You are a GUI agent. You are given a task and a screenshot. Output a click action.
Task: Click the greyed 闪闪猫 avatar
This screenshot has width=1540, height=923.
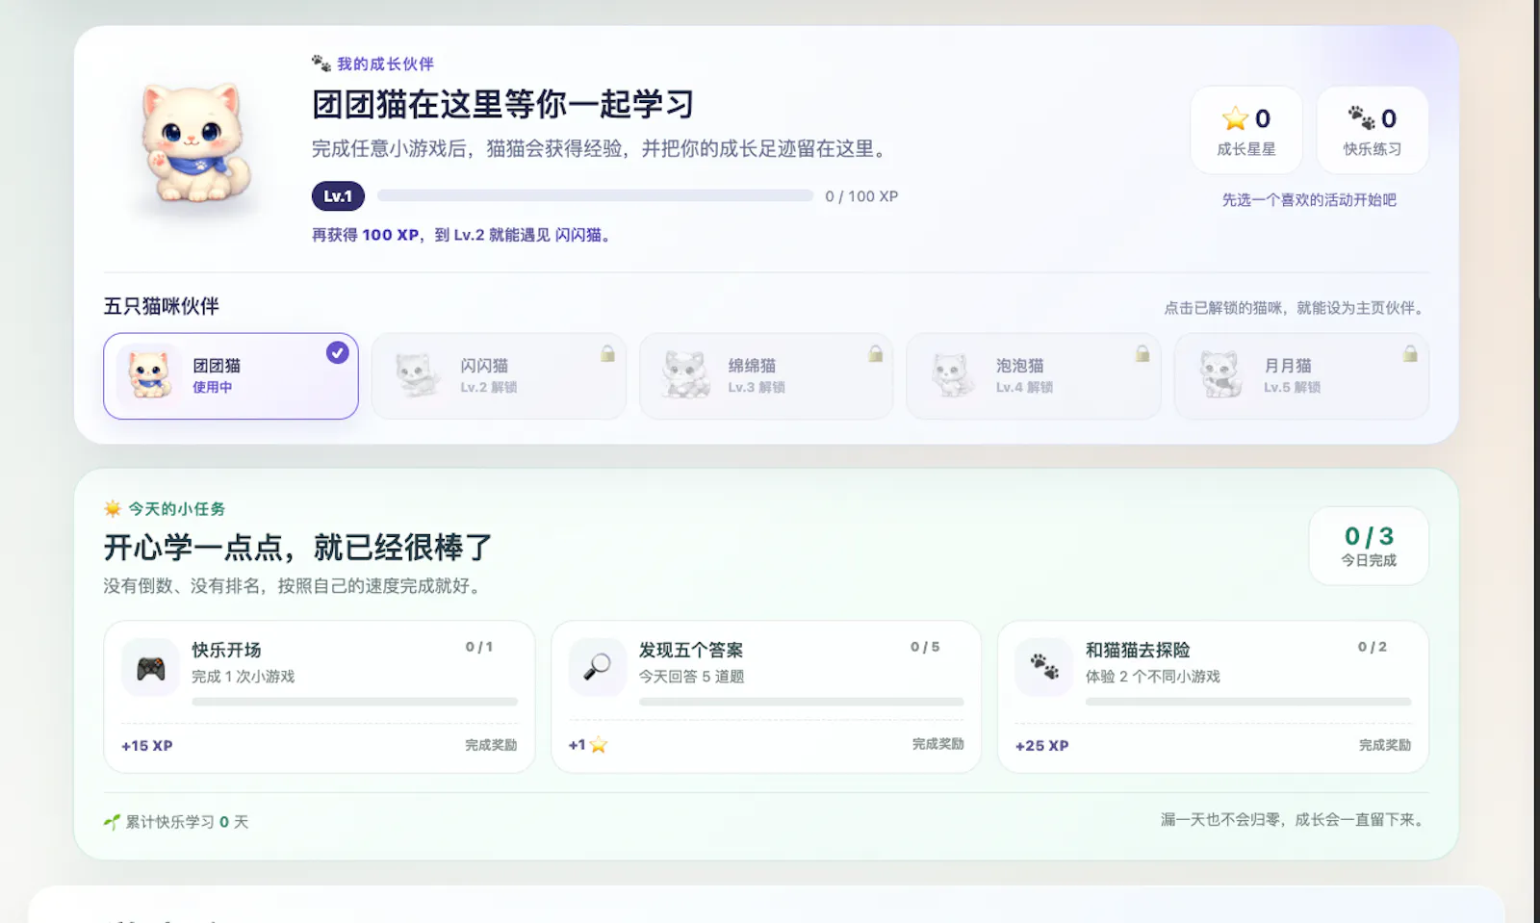[417, 375]
